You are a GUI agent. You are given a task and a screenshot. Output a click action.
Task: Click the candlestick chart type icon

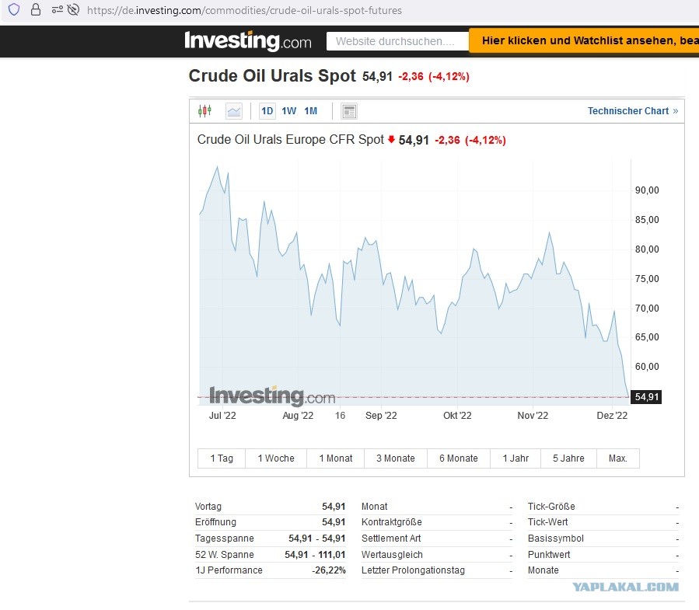tap(204, 111)
